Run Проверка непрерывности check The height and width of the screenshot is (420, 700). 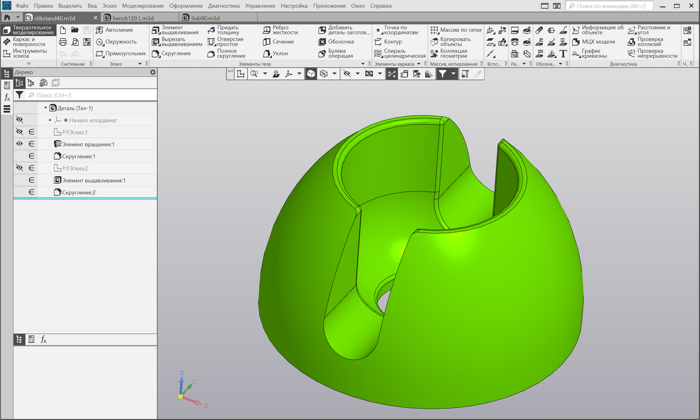point(653,54)
